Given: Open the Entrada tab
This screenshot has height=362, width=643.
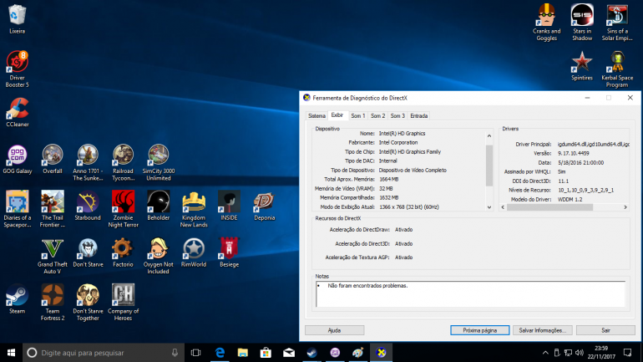Looking at the screenshot, I should [418, 115].
